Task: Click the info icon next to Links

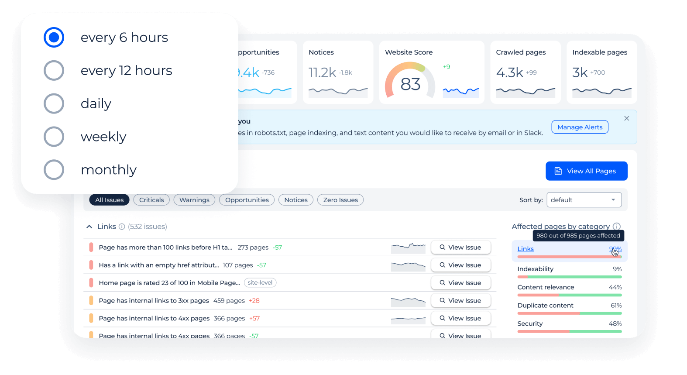Action: pos(122,227)
